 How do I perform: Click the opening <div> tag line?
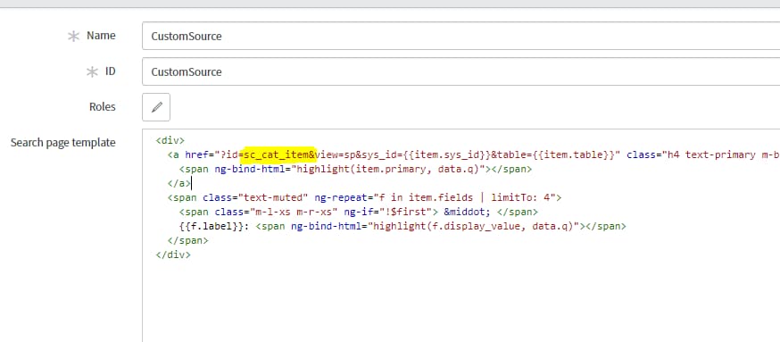tap(170, 140)
